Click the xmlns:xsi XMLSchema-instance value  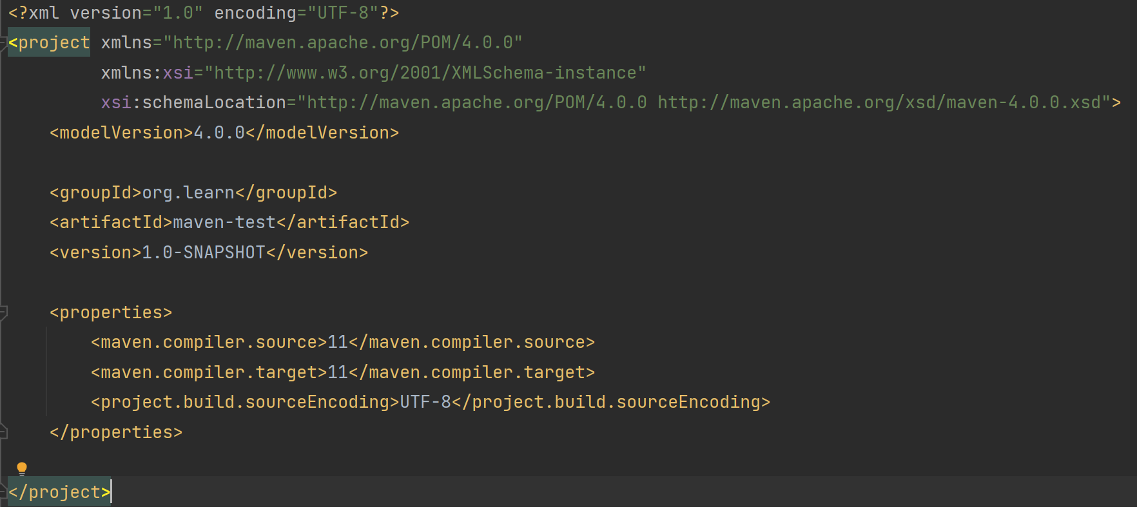[425, 73]
